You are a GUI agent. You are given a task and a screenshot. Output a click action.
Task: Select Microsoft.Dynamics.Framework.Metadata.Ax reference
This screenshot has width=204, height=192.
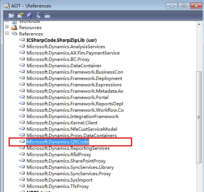75,91
